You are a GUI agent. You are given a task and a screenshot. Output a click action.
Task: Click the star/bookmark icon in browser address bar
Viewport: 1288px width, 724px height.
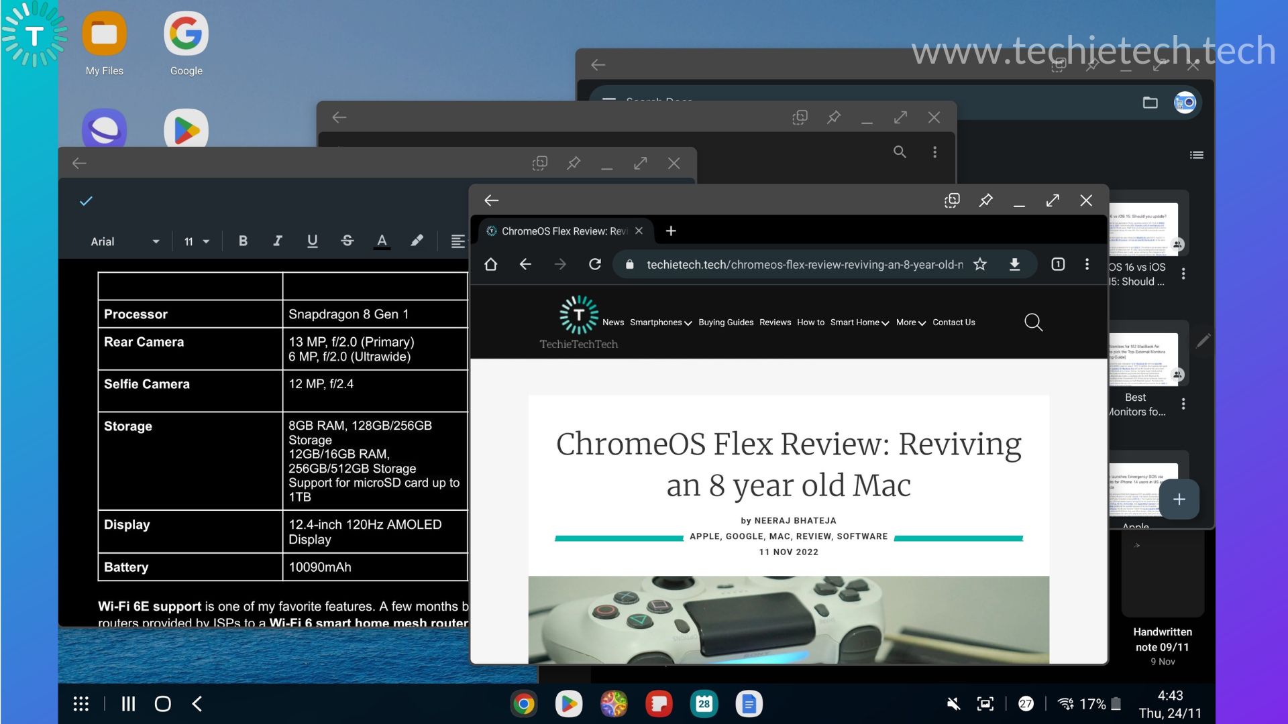coord(981,263)
